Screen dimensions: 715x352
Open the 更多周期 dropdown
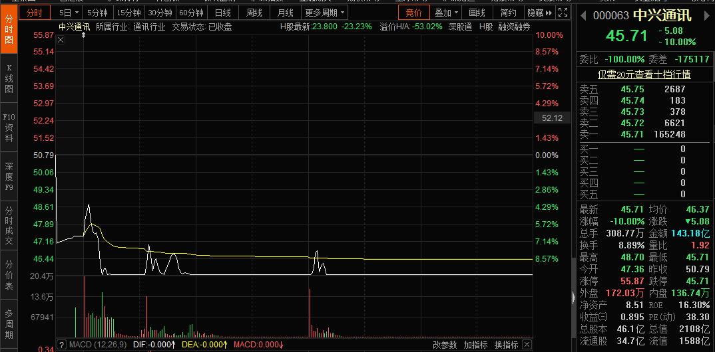[325, 13]
